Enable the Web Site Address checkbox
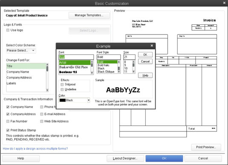This screenshot has width=228, height=165. tap(42, 121)
